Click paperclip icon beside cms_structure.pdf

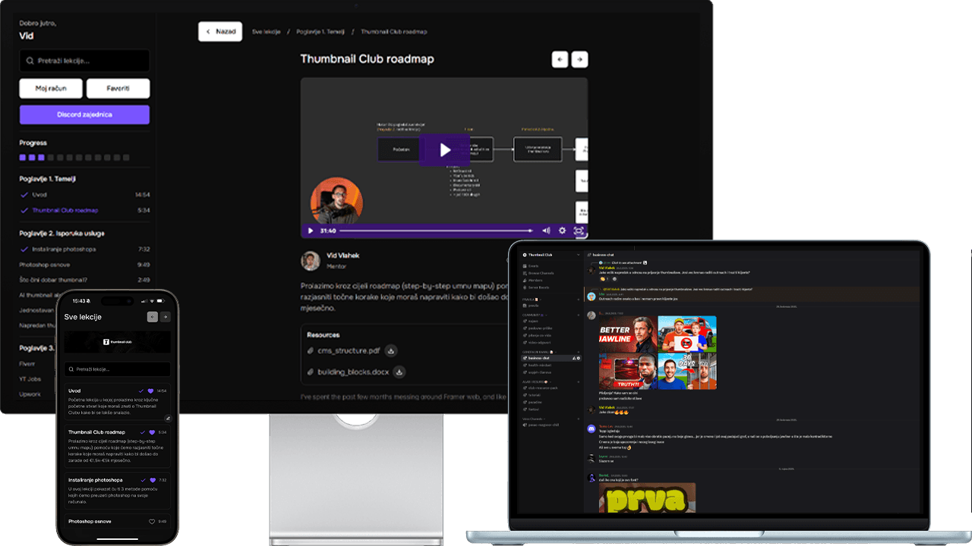(310, 351)
